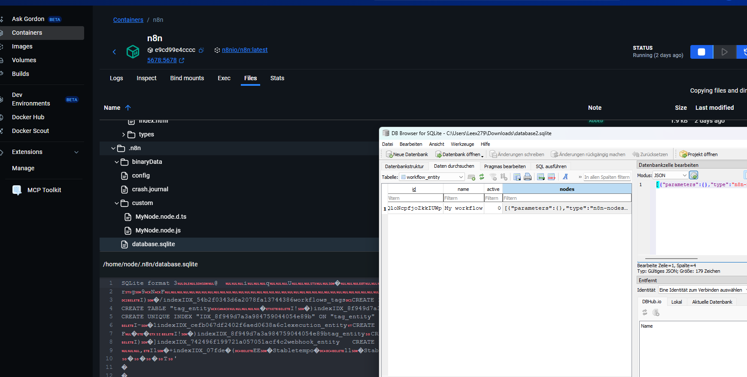Show hidden toolbar items via » chevron
The image size is (747, 377).
580,177
